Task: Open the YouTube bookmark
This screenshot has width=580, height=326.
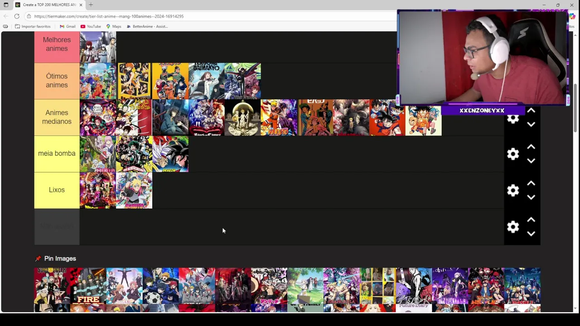Action: click(x=91, y=26)
